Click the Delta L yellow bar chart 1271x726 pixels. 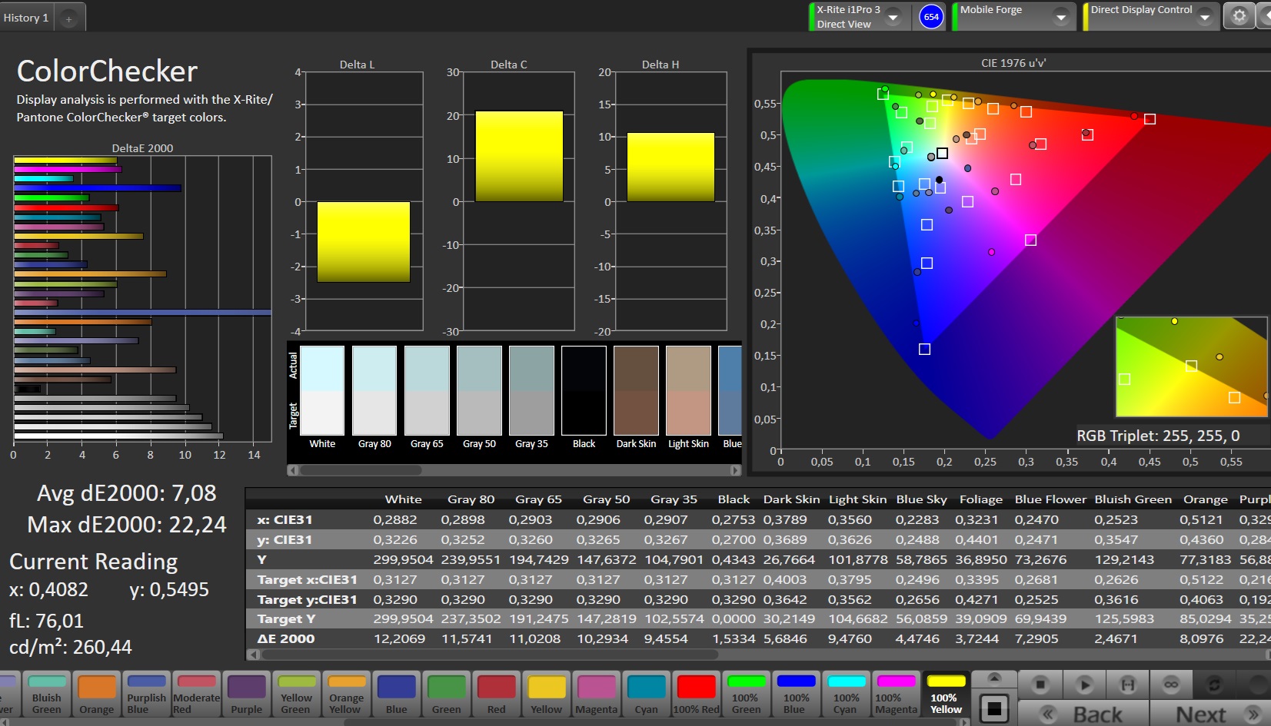(x=363, y=242)
